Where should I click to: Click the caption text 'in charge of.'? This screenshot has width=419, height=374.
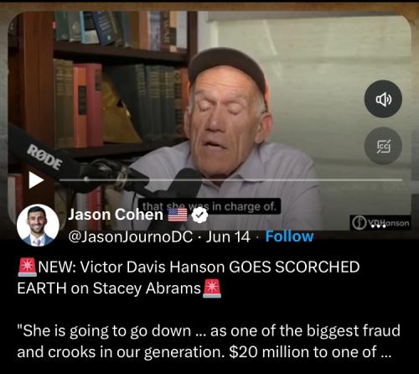244,206
